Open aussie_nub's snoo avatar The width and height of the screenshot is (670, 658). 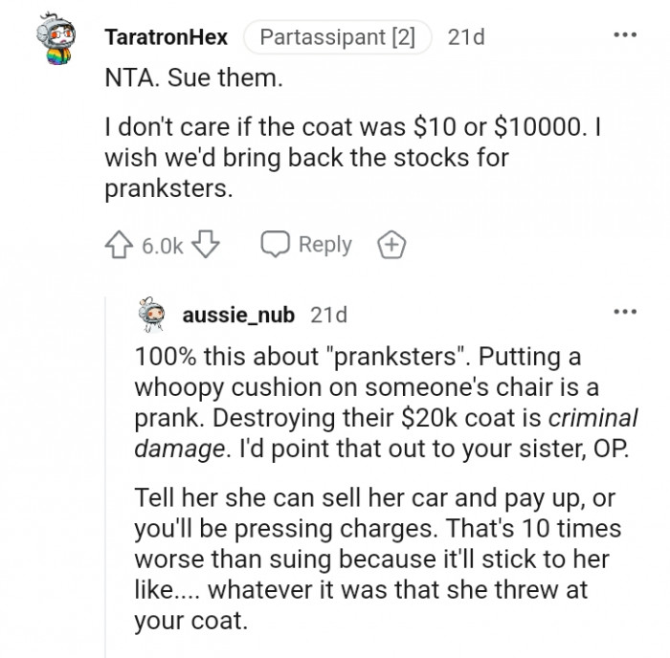click(x=153, y=313)
